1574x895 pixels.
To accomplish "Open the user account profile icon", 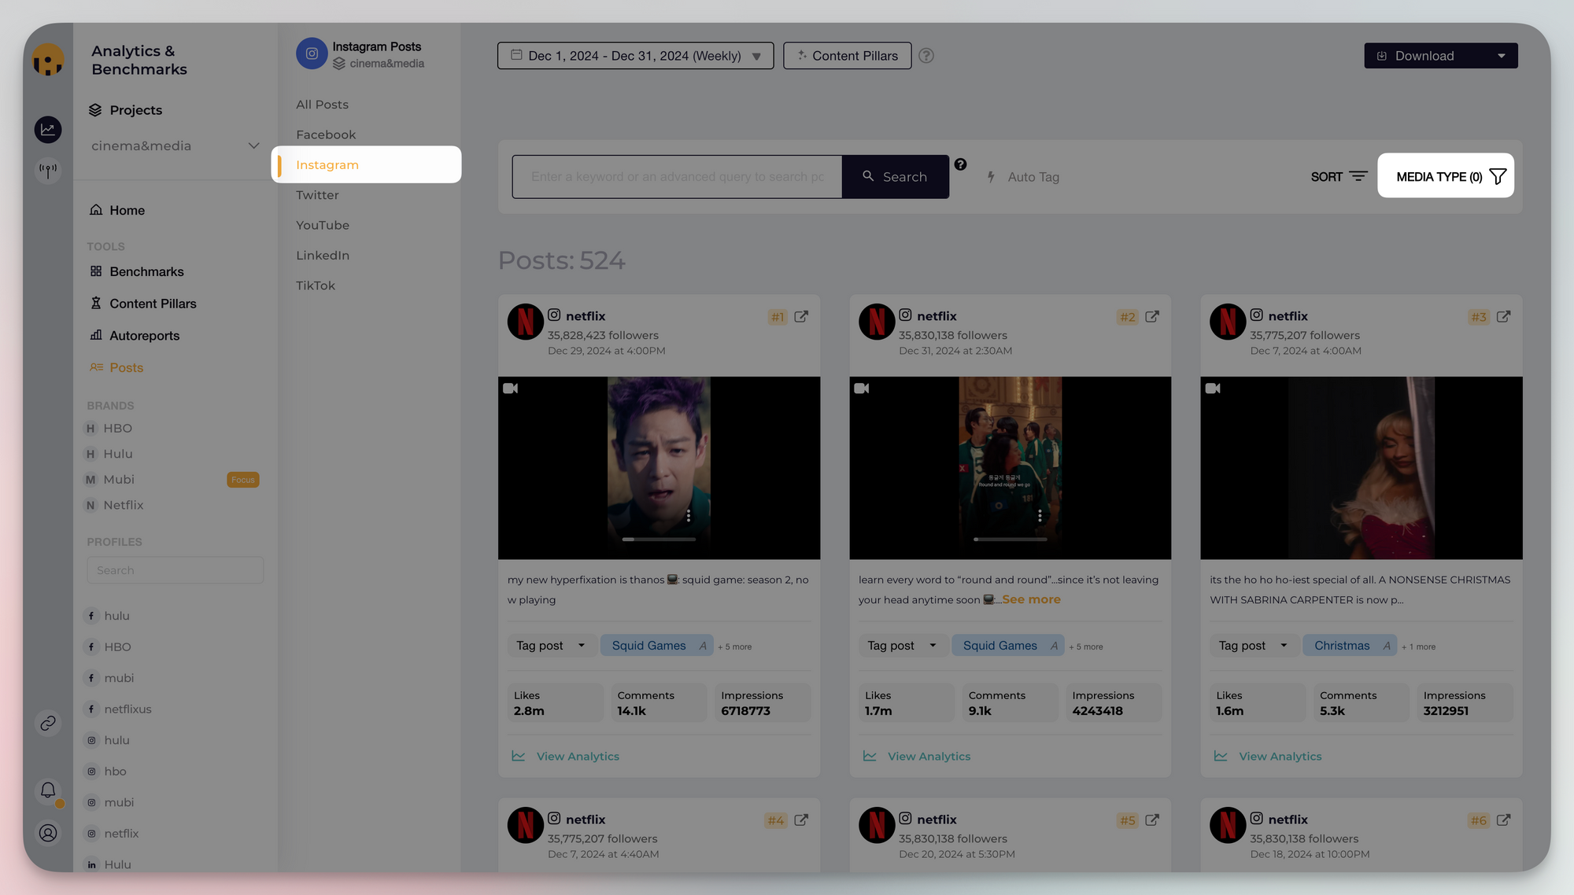I will [48, 833].
